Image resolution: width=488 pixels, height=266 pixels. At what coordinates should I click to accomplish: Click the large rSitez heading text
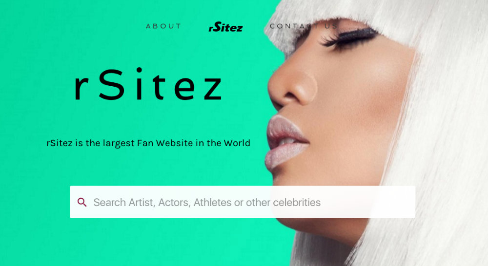[x=148, y=84]
